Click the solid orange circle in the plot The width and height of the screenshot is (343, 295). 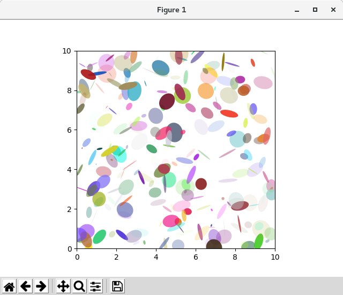click(x=206, y=91)
